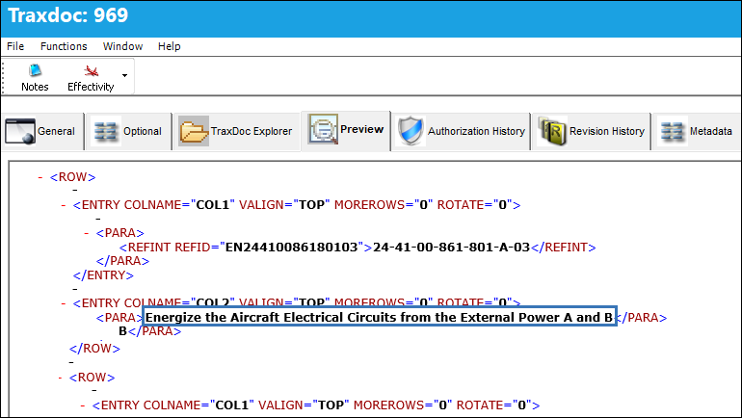Screen dimensions: 742x418
Task: Click the Traxdoc: 969 title
Action: click(67, 15)
